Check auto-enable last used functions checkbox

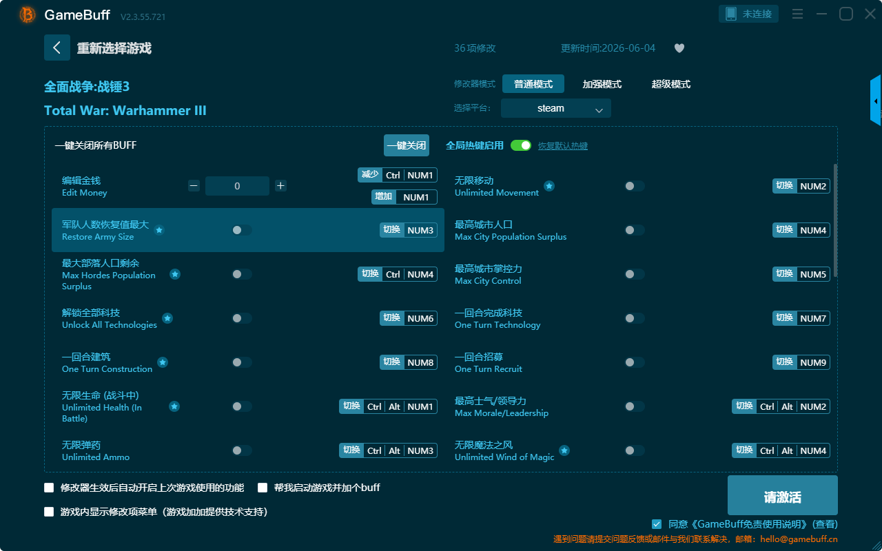(49, 488)
